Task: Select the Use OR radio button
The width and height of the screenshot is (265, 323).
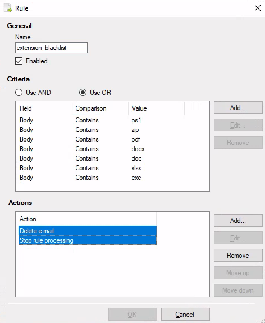Action: pos(83,93)
